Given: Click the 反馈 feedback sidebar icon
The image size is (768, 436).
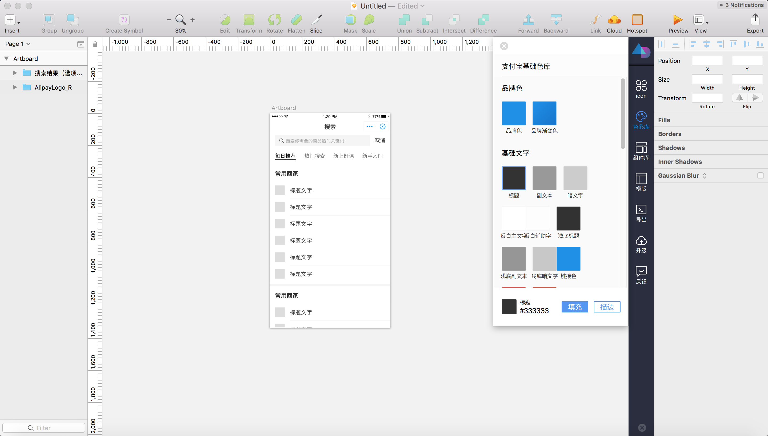Looking at the screenshot, I should tap(641, 275).
